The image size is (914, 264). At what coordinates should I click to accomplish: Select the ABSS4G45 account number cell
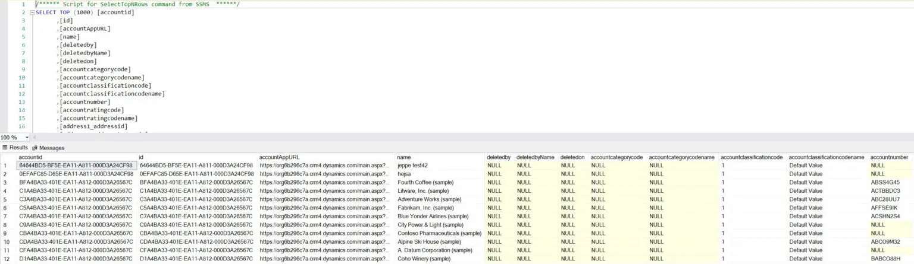pyautogui.click(x=885, y=182)
